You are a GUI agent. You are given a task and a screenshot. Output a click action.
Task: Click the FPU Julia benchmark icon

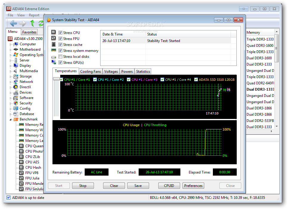click(x=21, y=178)
